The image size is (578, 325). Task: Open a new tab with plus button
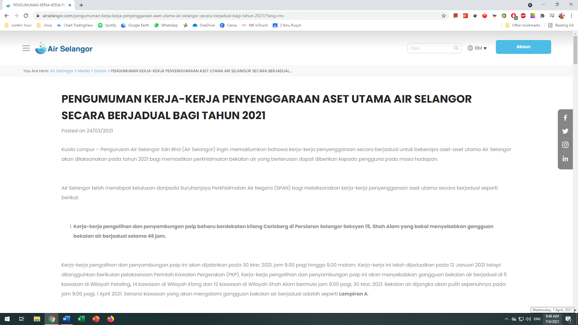point(81,5)
